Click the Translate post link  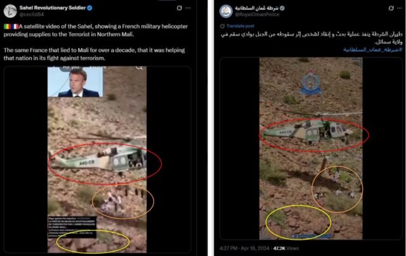point(240,26)
